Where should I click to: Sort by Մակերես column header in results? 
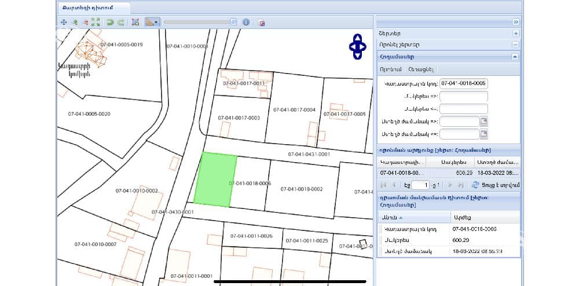450,162
